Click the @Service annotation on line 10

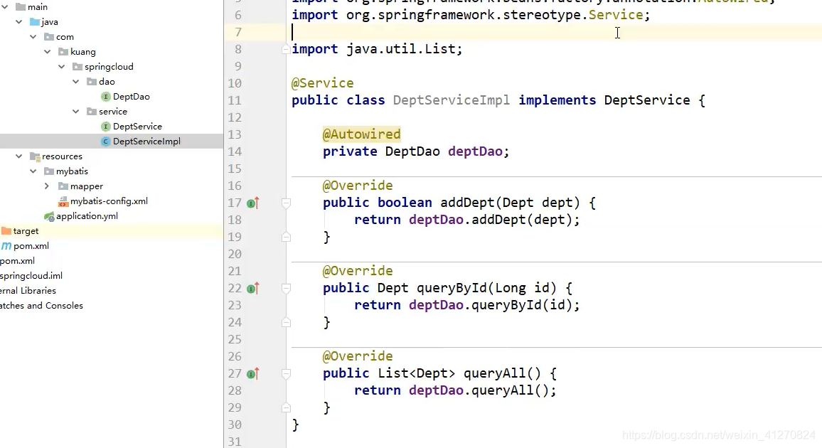[x=322, y=83]
